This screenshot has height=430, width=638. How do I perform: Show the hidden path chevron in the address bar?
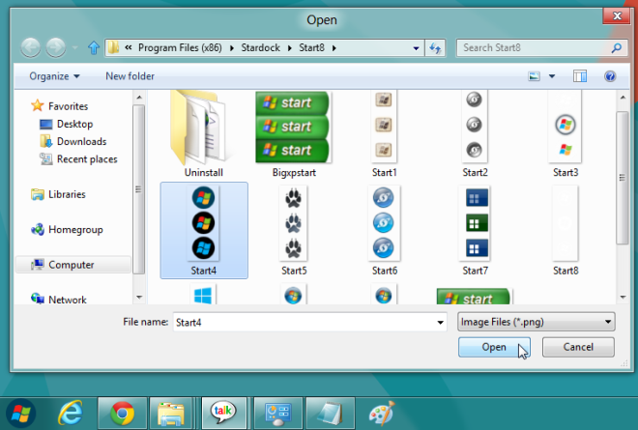(129, 47)
